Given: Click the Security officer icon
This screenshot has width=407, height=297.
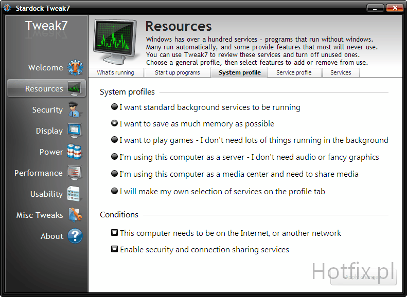Looking at the screenshot, I should click(x=75, y=109).
